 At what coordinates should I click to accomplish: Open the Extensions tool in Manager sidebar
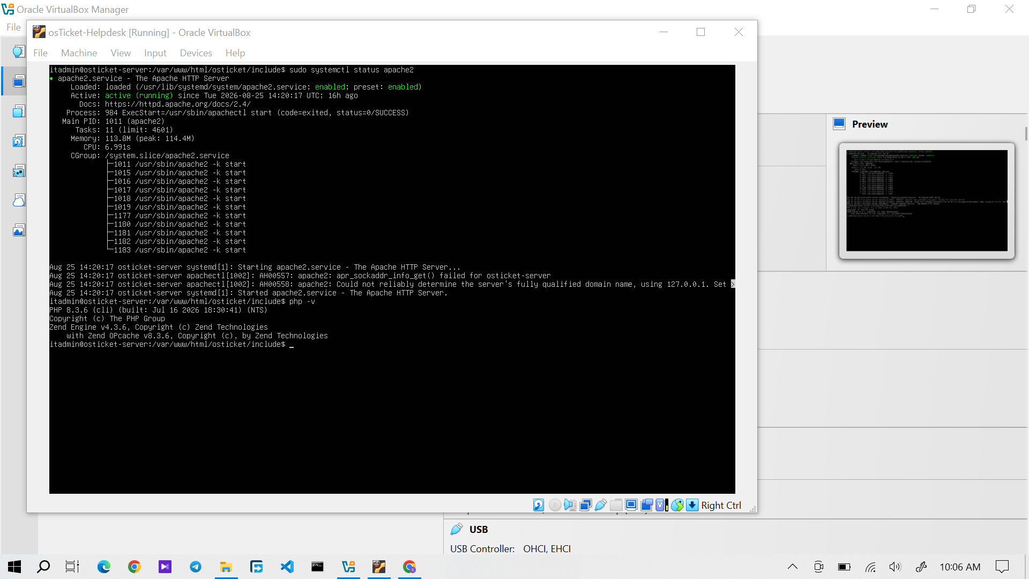[x=19, y=111]
